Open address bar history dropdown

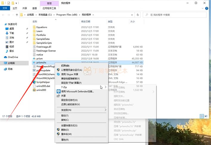132,15
